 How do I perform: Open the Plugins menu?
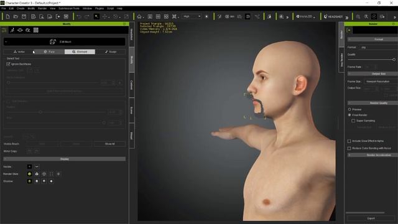click(99, 8)
